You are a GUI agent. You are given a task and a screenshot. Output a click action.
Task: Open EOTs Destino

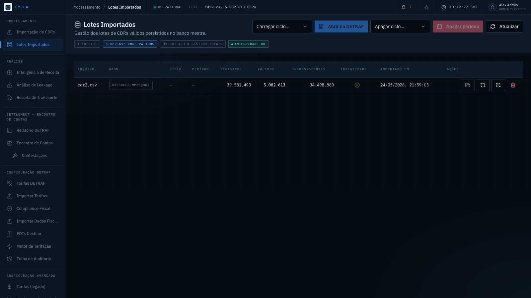pyautogui.click(x=33, y=234)
